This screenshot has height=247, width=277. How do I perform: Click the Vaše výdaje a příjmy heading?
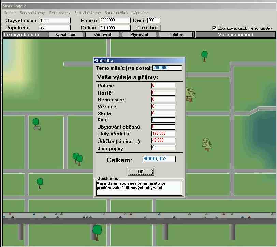coord(127,77)
